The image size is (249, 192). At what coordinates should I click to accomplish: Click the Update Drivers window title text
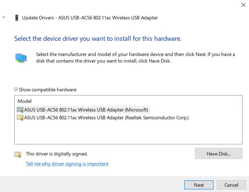click(90, 18)
